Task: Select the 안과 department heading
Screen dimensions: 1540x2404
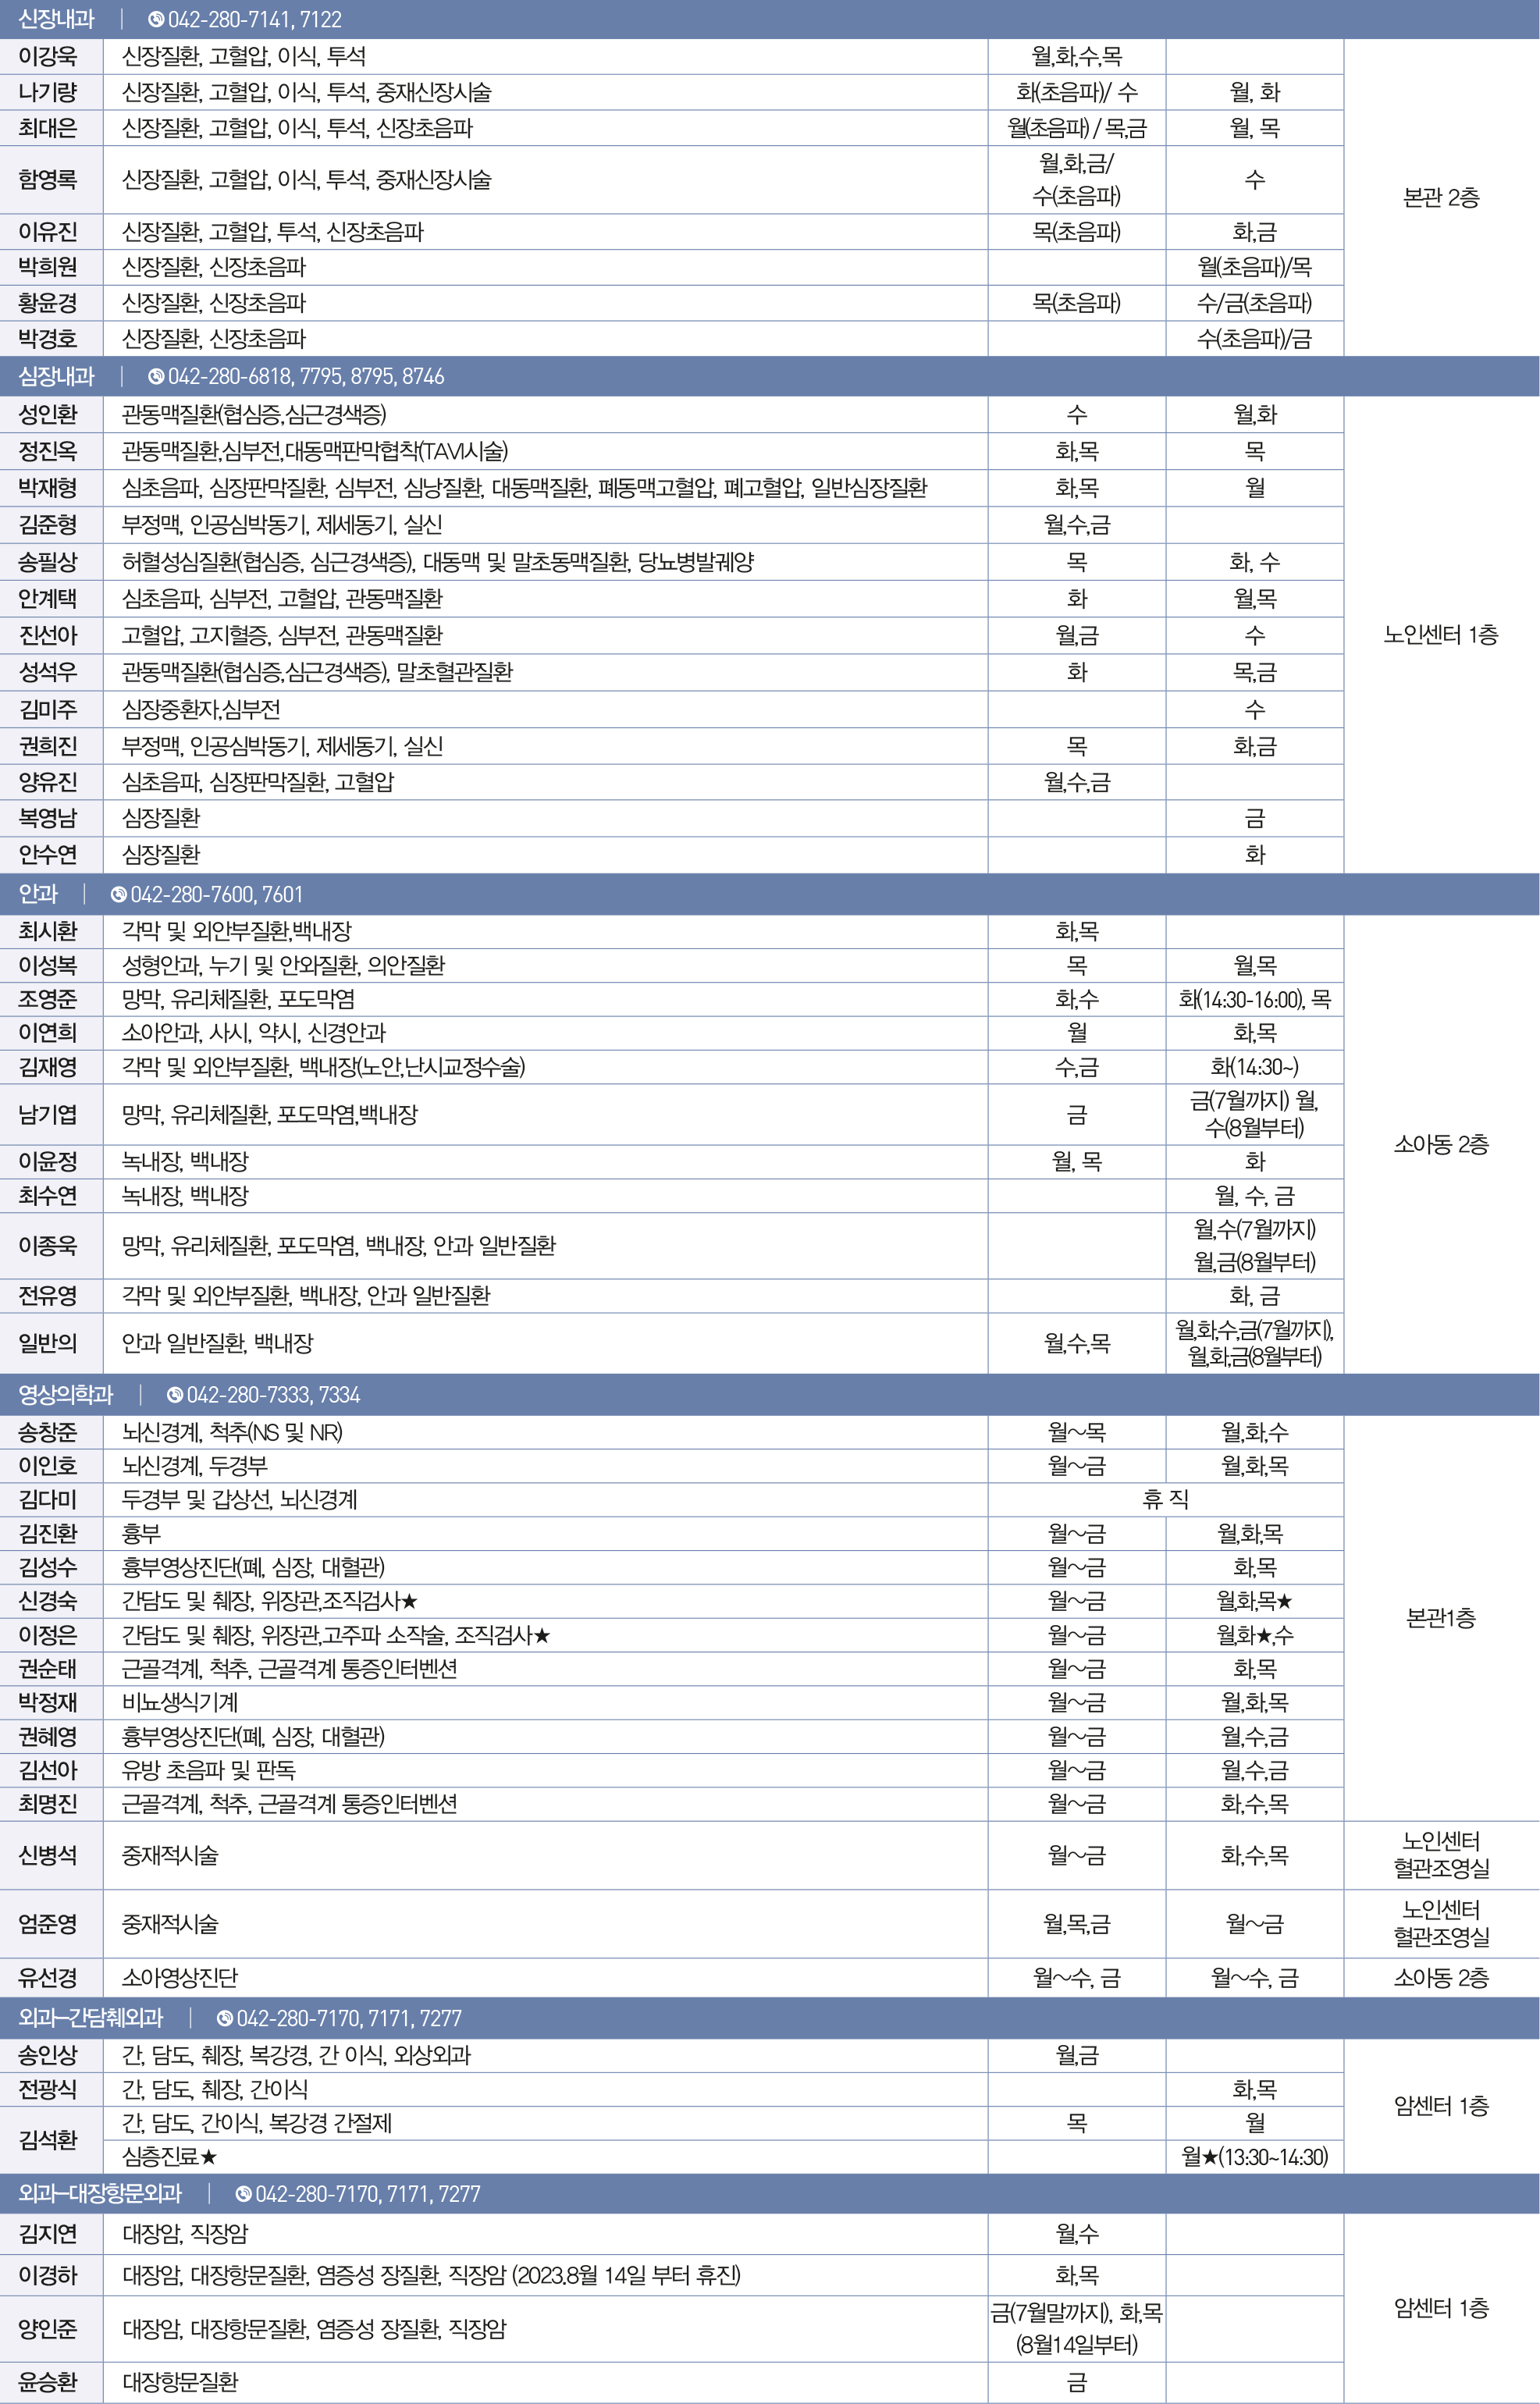Action: click(38, 895)
